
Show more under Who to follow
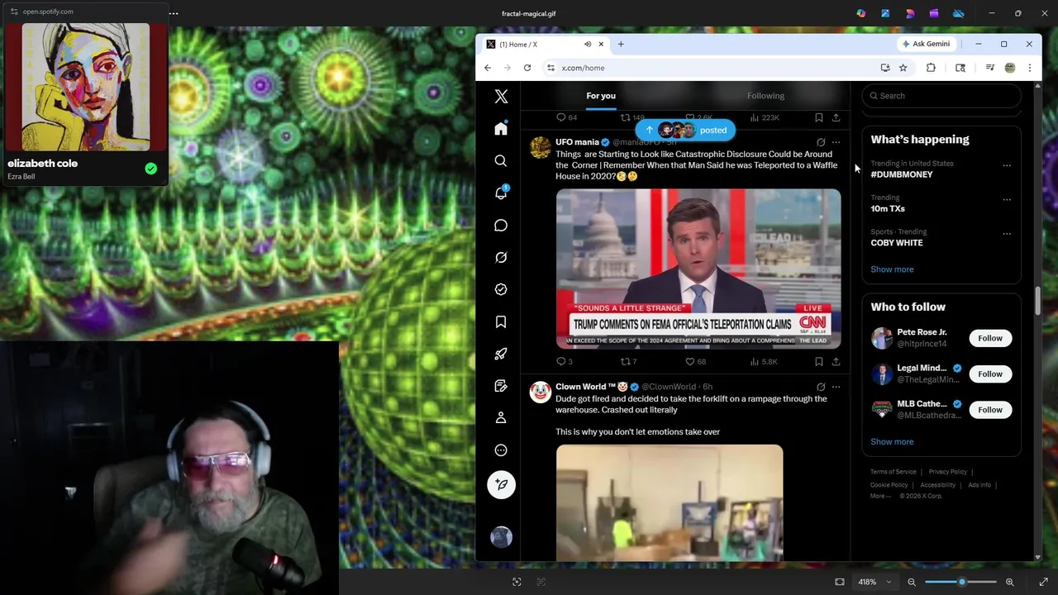tap(892, 441)
